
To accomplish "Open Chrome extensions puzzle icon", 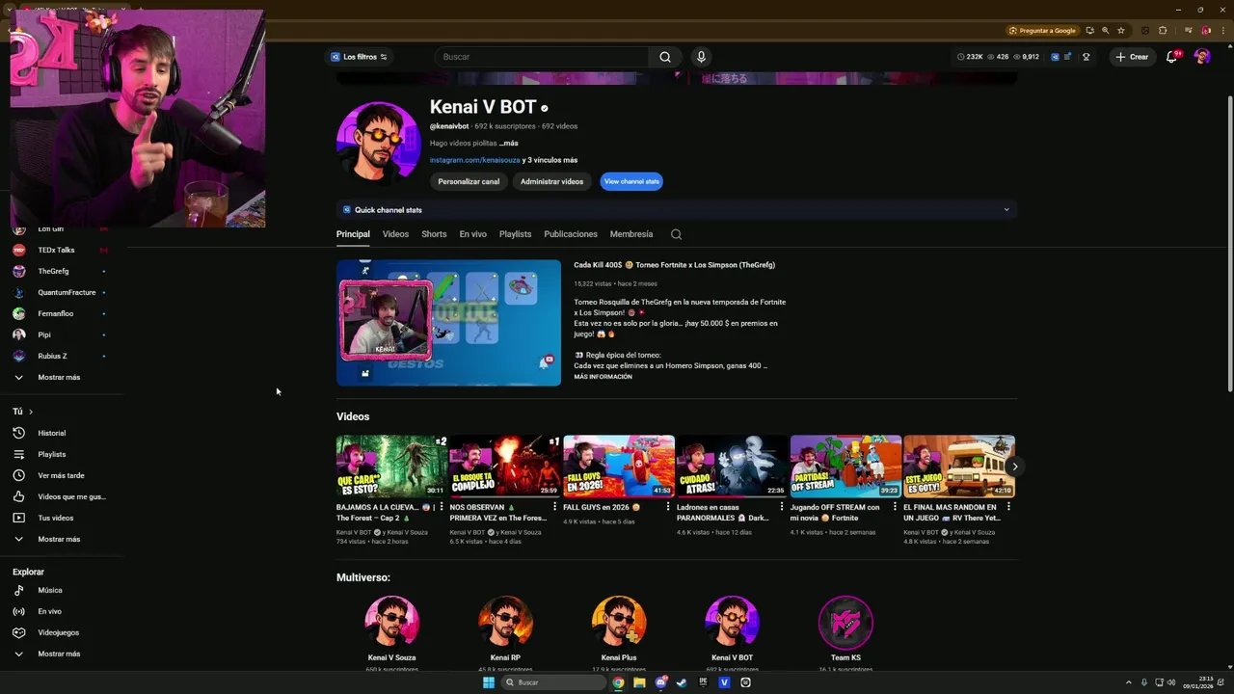I will pos(1163,30).
